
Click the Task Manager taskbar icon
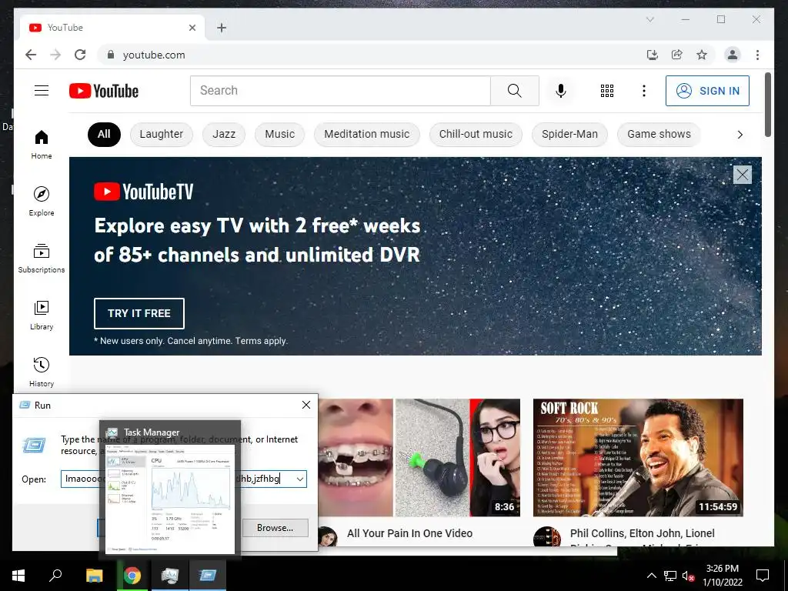pos(170,575)
